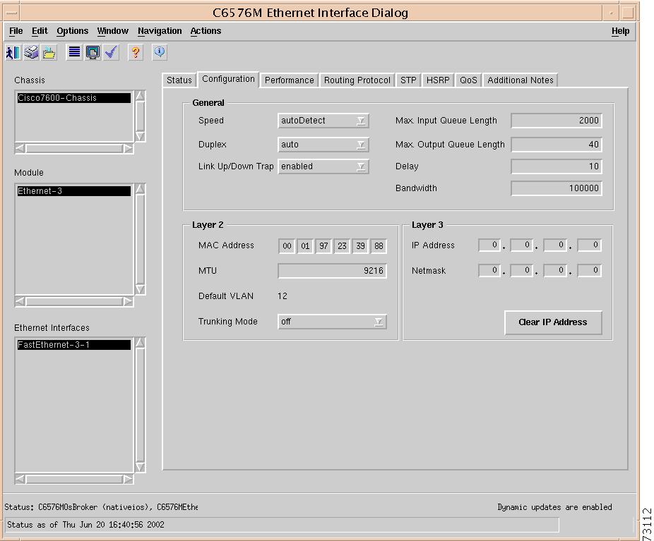
Task: Click the last IP Address octet field
Action: pos(590,245)
